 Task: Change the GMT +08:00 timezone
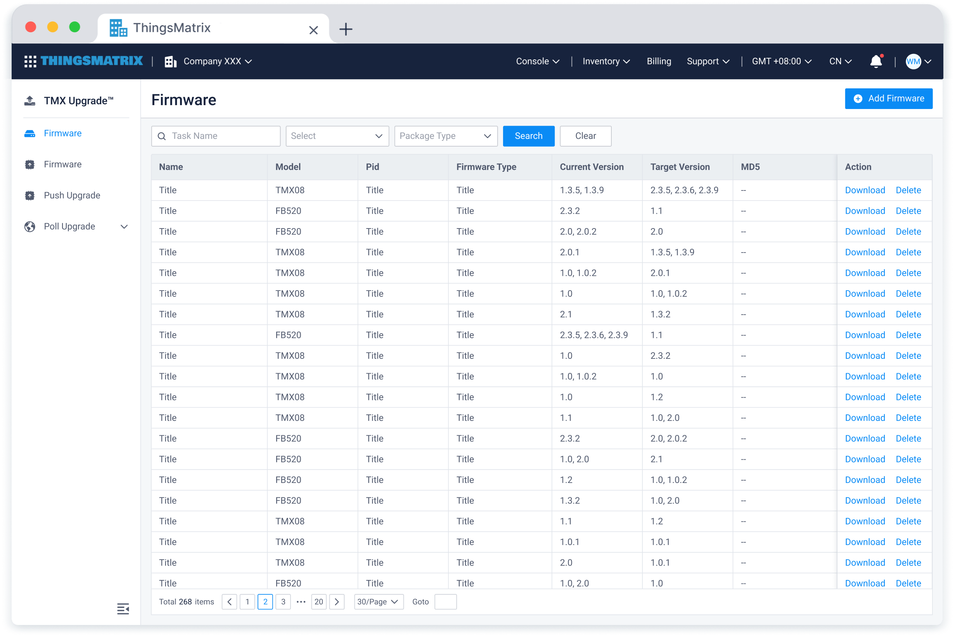[x=782, y=61]
